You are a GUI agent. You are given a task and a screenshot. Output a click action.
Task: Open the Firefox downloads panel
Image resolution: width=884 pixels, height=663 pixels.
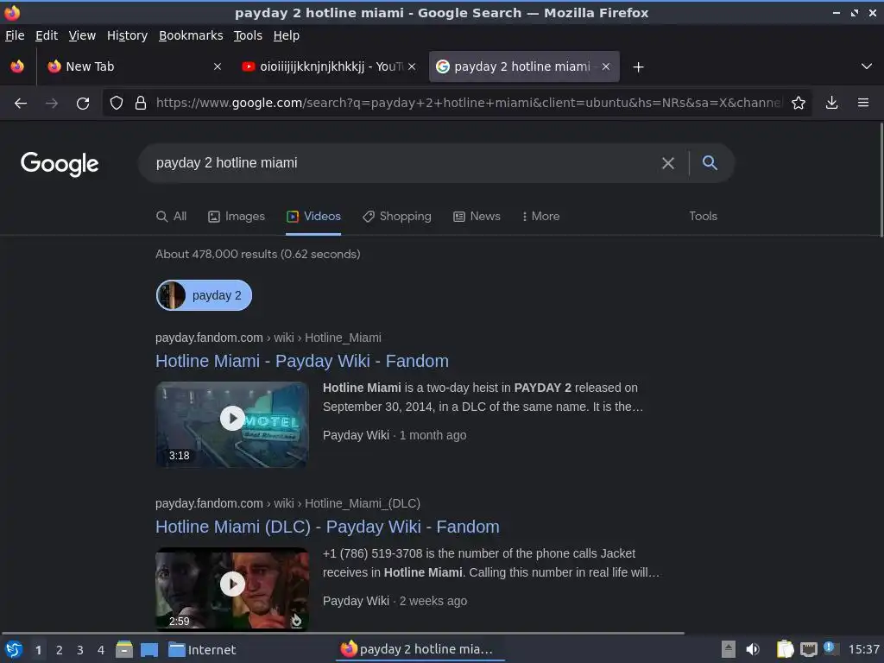(x=831, y=103)
